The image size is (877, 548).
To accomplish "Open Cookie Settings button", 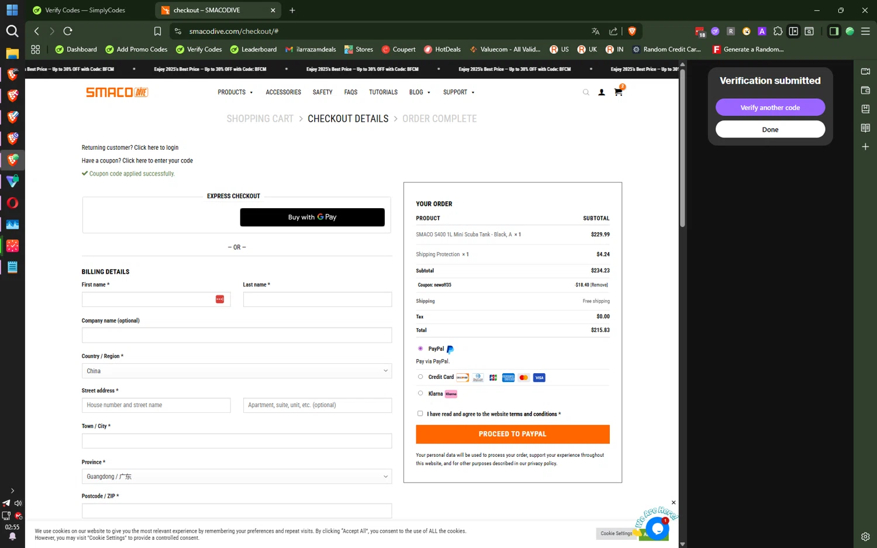I will [616, 533].
